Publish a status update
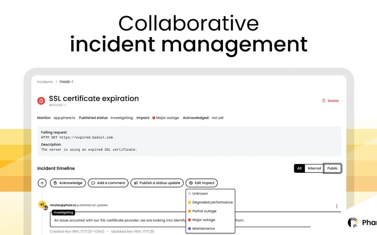Viewport: 377px width, 235px height. click(157, 183)
